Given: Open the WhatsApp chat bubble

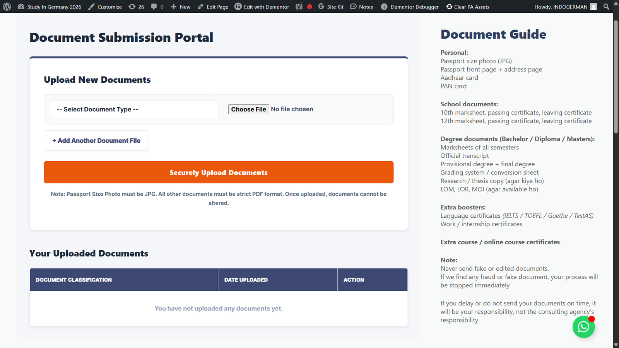Looking at the screenshot, I should 583,327.
